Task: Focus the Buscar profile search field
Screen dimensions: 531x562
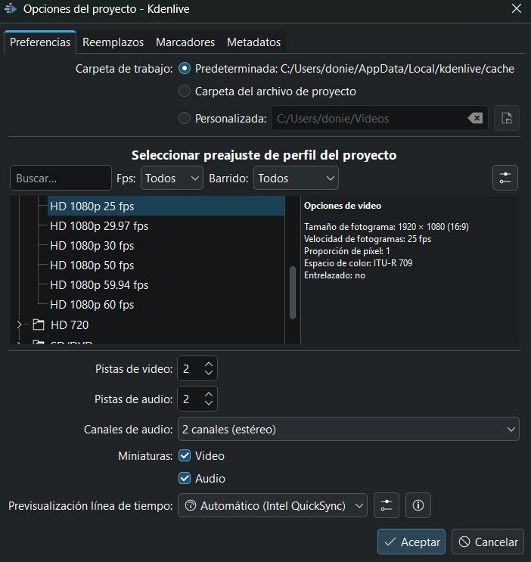Action: (61, 178)
